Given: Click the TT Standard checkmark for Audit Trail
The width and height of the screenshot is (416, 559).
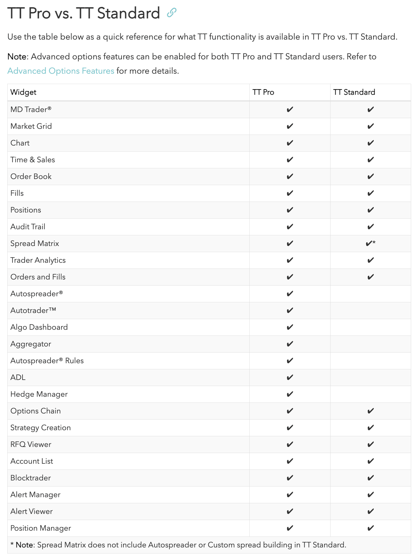Looking at the screenshot, I should [x=370, y=227].
